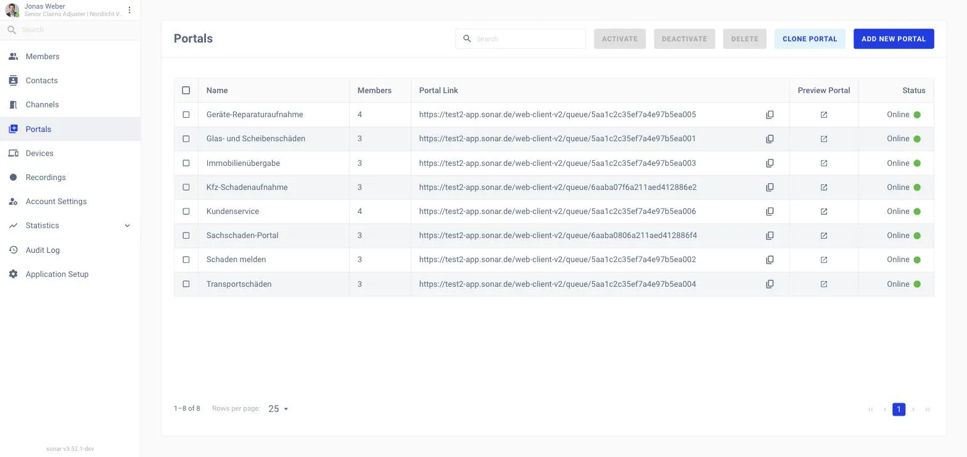Go to Contacts section
The height and width of the screenshot is (457, 967).
pyautogui.click(x=70, y=80)
